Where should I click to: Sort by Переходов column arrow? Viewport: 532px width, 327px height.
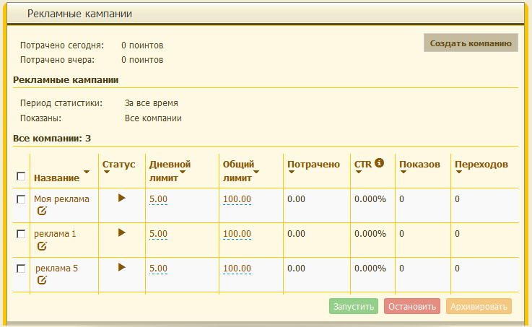[459, 172]
